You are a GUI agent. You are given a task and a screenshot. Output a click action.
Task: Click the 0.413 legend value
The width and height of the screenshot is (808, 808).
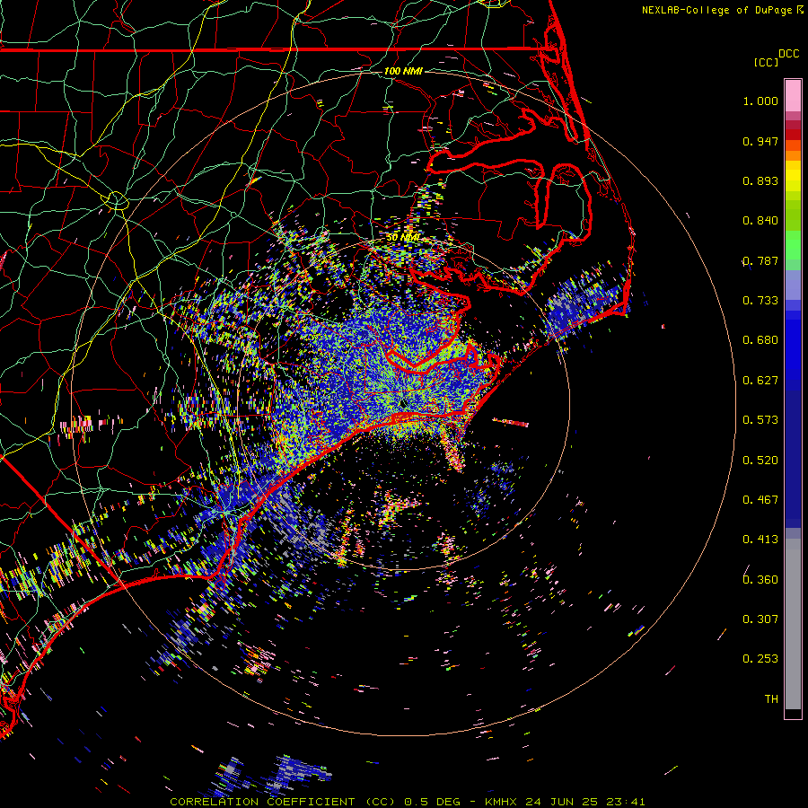(x=760, y=540)
